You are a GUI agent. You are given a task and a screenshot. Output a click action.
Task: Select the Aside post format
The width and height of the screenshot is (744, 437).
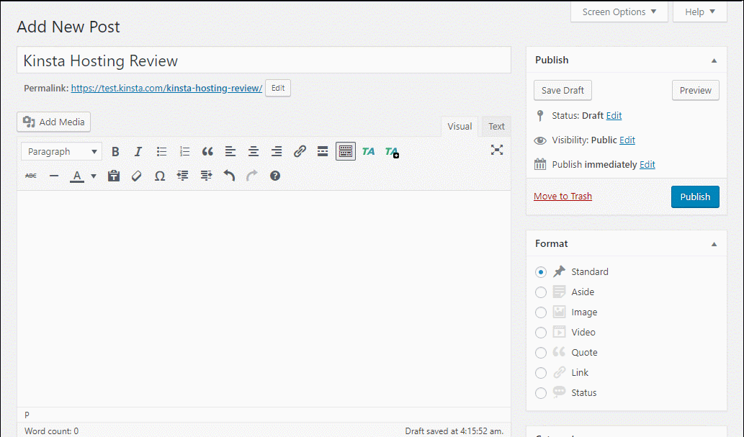541,292
